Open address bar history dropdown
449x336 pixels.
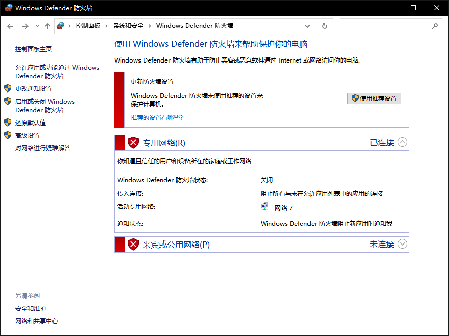307,26
